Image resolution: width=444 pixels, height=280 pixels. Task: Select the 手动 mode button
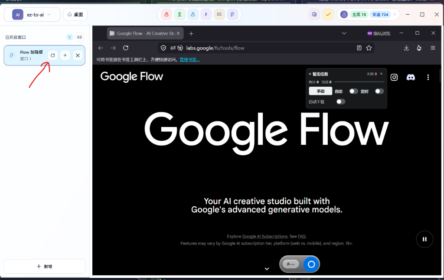(320, 91)
